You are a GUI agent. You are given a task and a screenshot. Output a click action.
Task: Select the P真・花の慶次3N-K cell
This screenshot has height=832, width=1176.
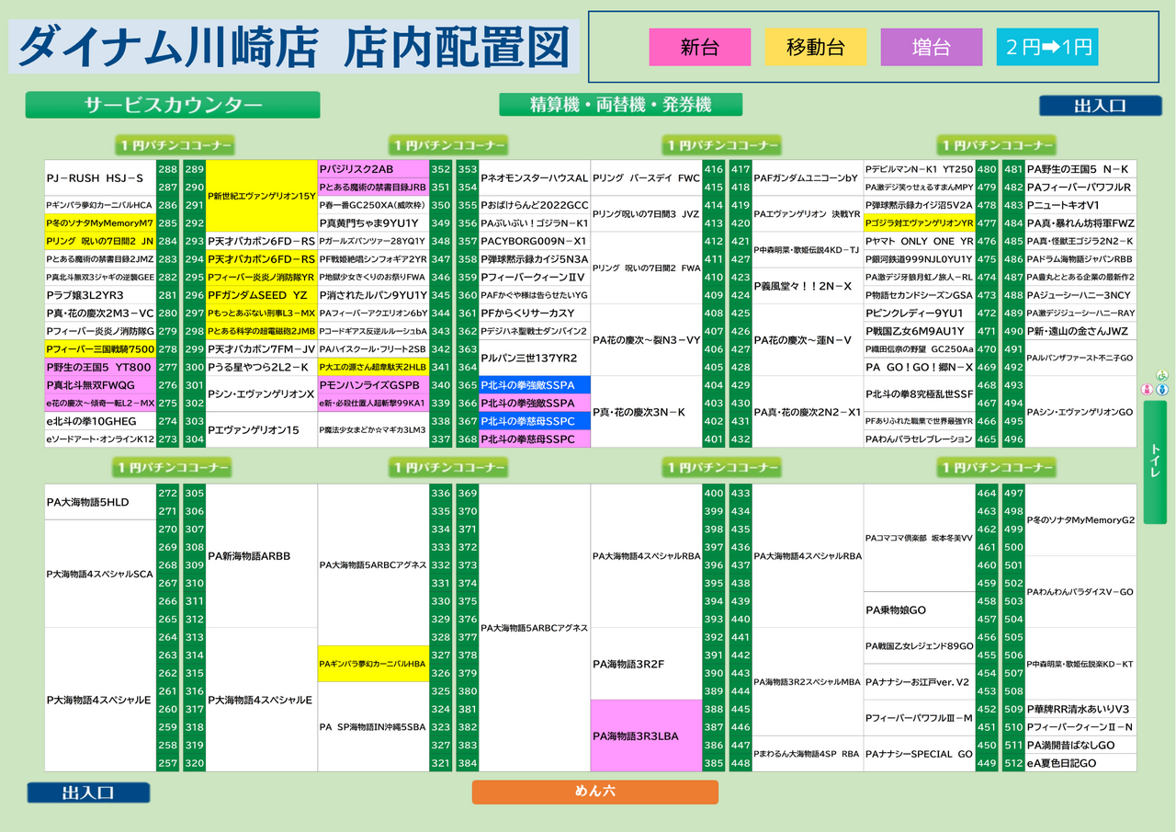tap(647, 412)
